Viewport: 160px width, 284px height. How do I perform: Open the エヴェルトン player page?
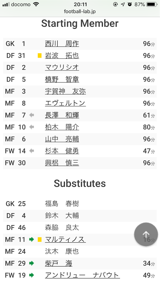65,103
